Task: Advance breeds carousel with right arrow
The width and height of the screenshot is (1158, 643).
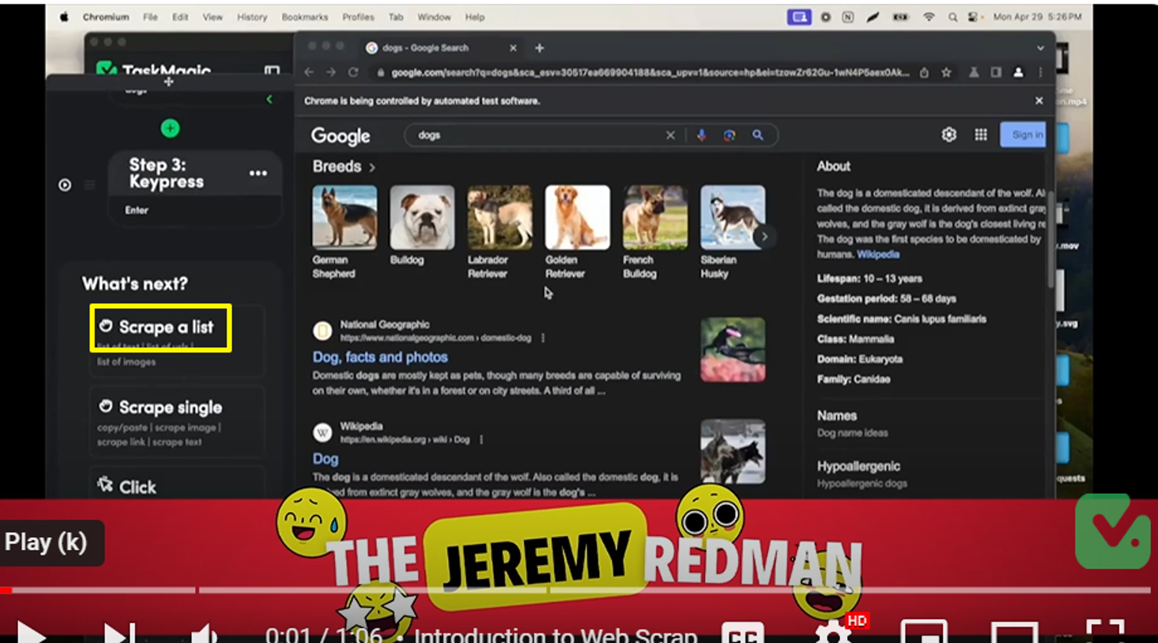Action: pos(764,237)
